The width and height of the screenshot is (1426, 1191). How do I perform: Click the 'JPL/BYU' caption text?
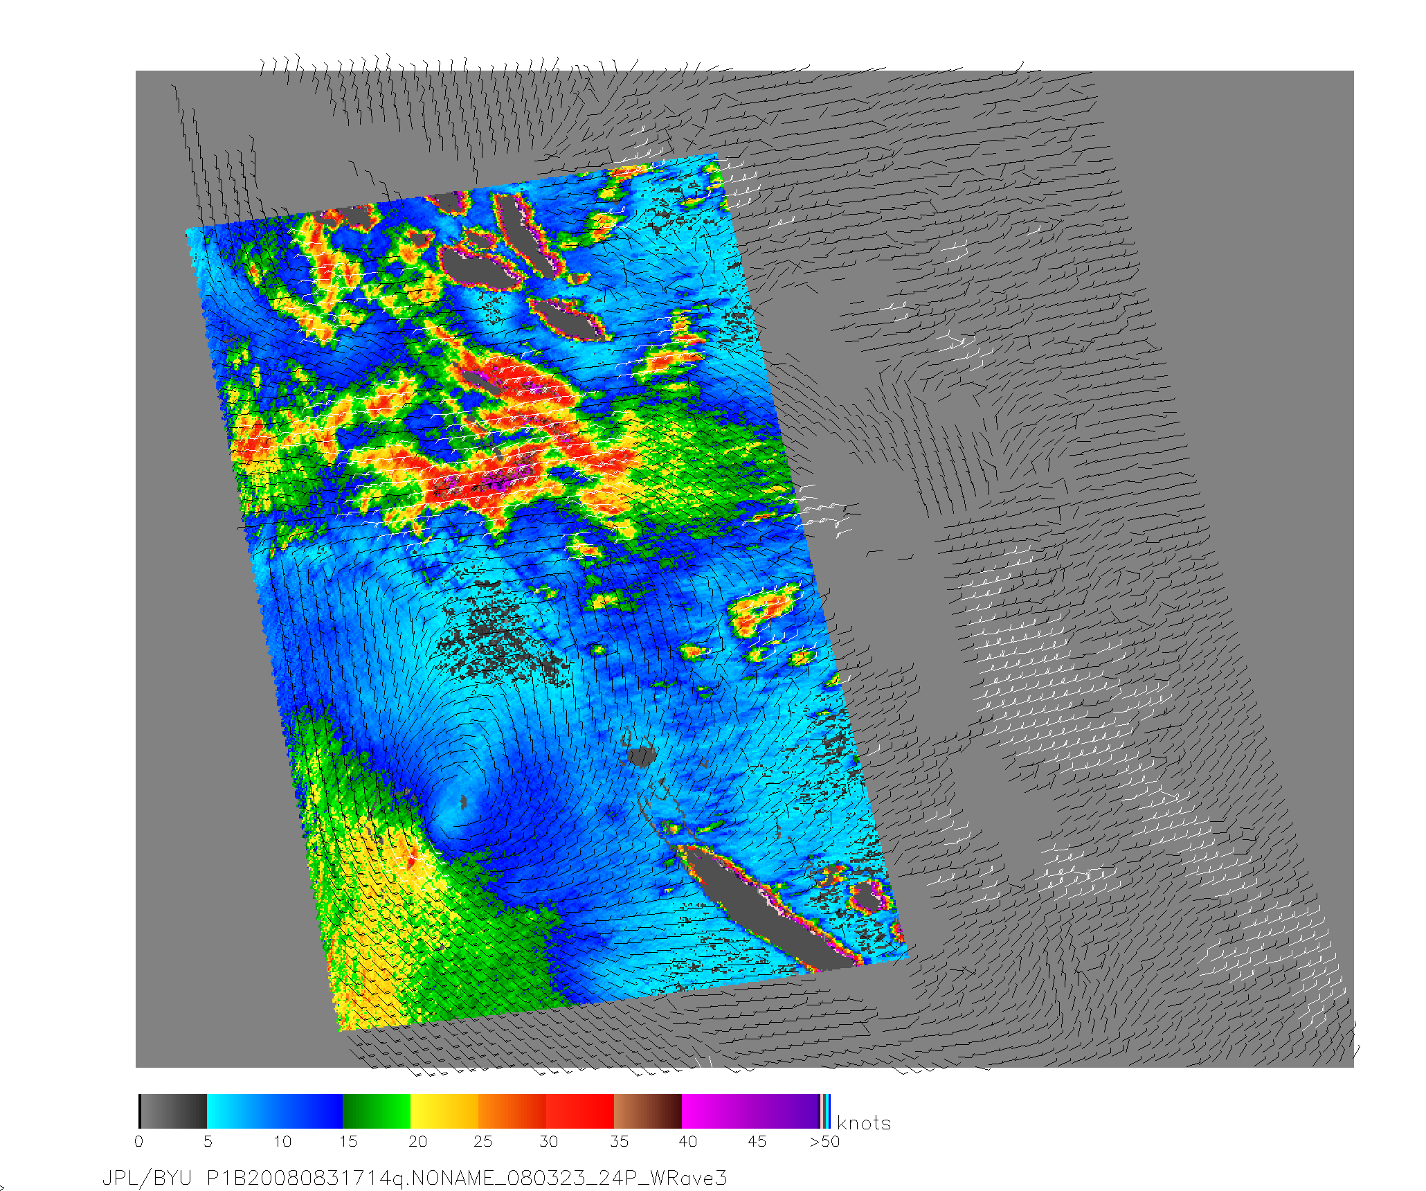tap(147, 1179)
